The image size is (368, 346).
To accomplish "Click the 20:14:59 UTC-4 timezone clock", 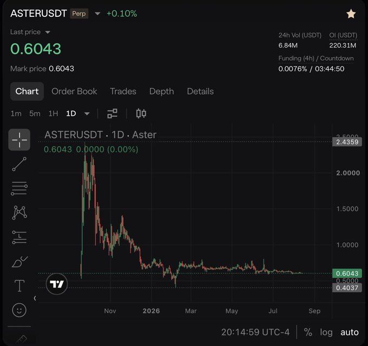I will click(255, 332).
